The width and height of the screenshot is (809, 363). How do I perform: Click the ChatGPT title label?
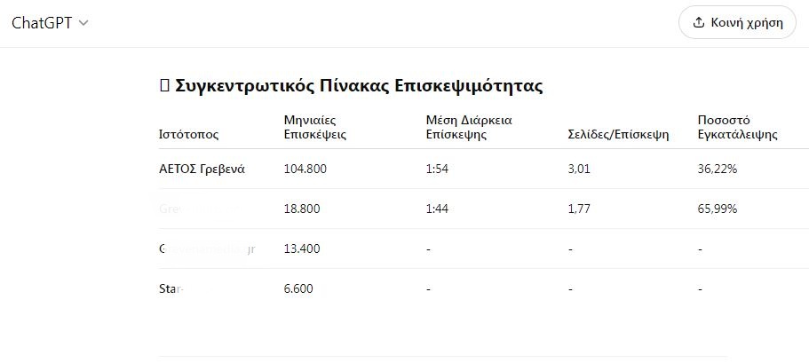pyautogui.click(x=42, y=23)
